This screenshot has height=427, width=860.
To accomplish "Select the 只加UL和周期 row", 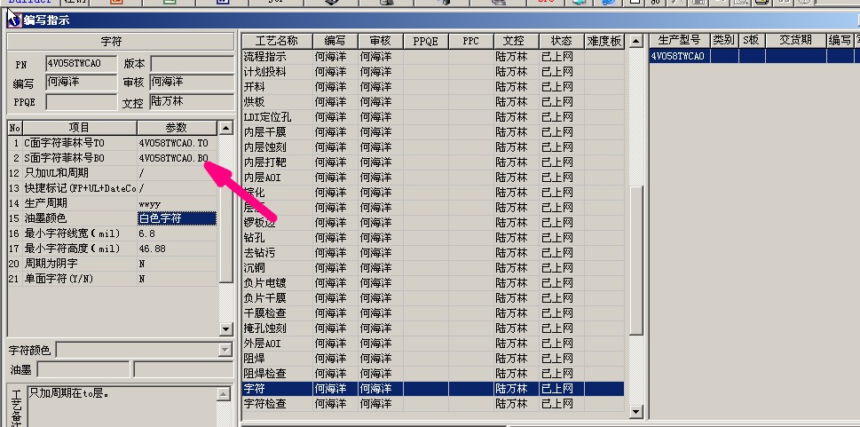I will (113, 173).
